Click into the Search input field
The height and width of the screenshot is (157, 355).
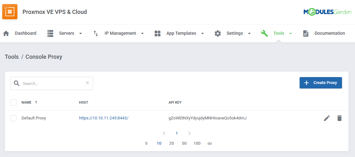(x=52, y=84)
